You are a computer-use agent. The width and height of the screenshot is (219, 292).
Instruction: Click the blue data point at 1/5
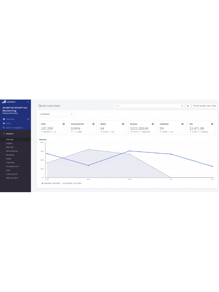tap(171, 154)
